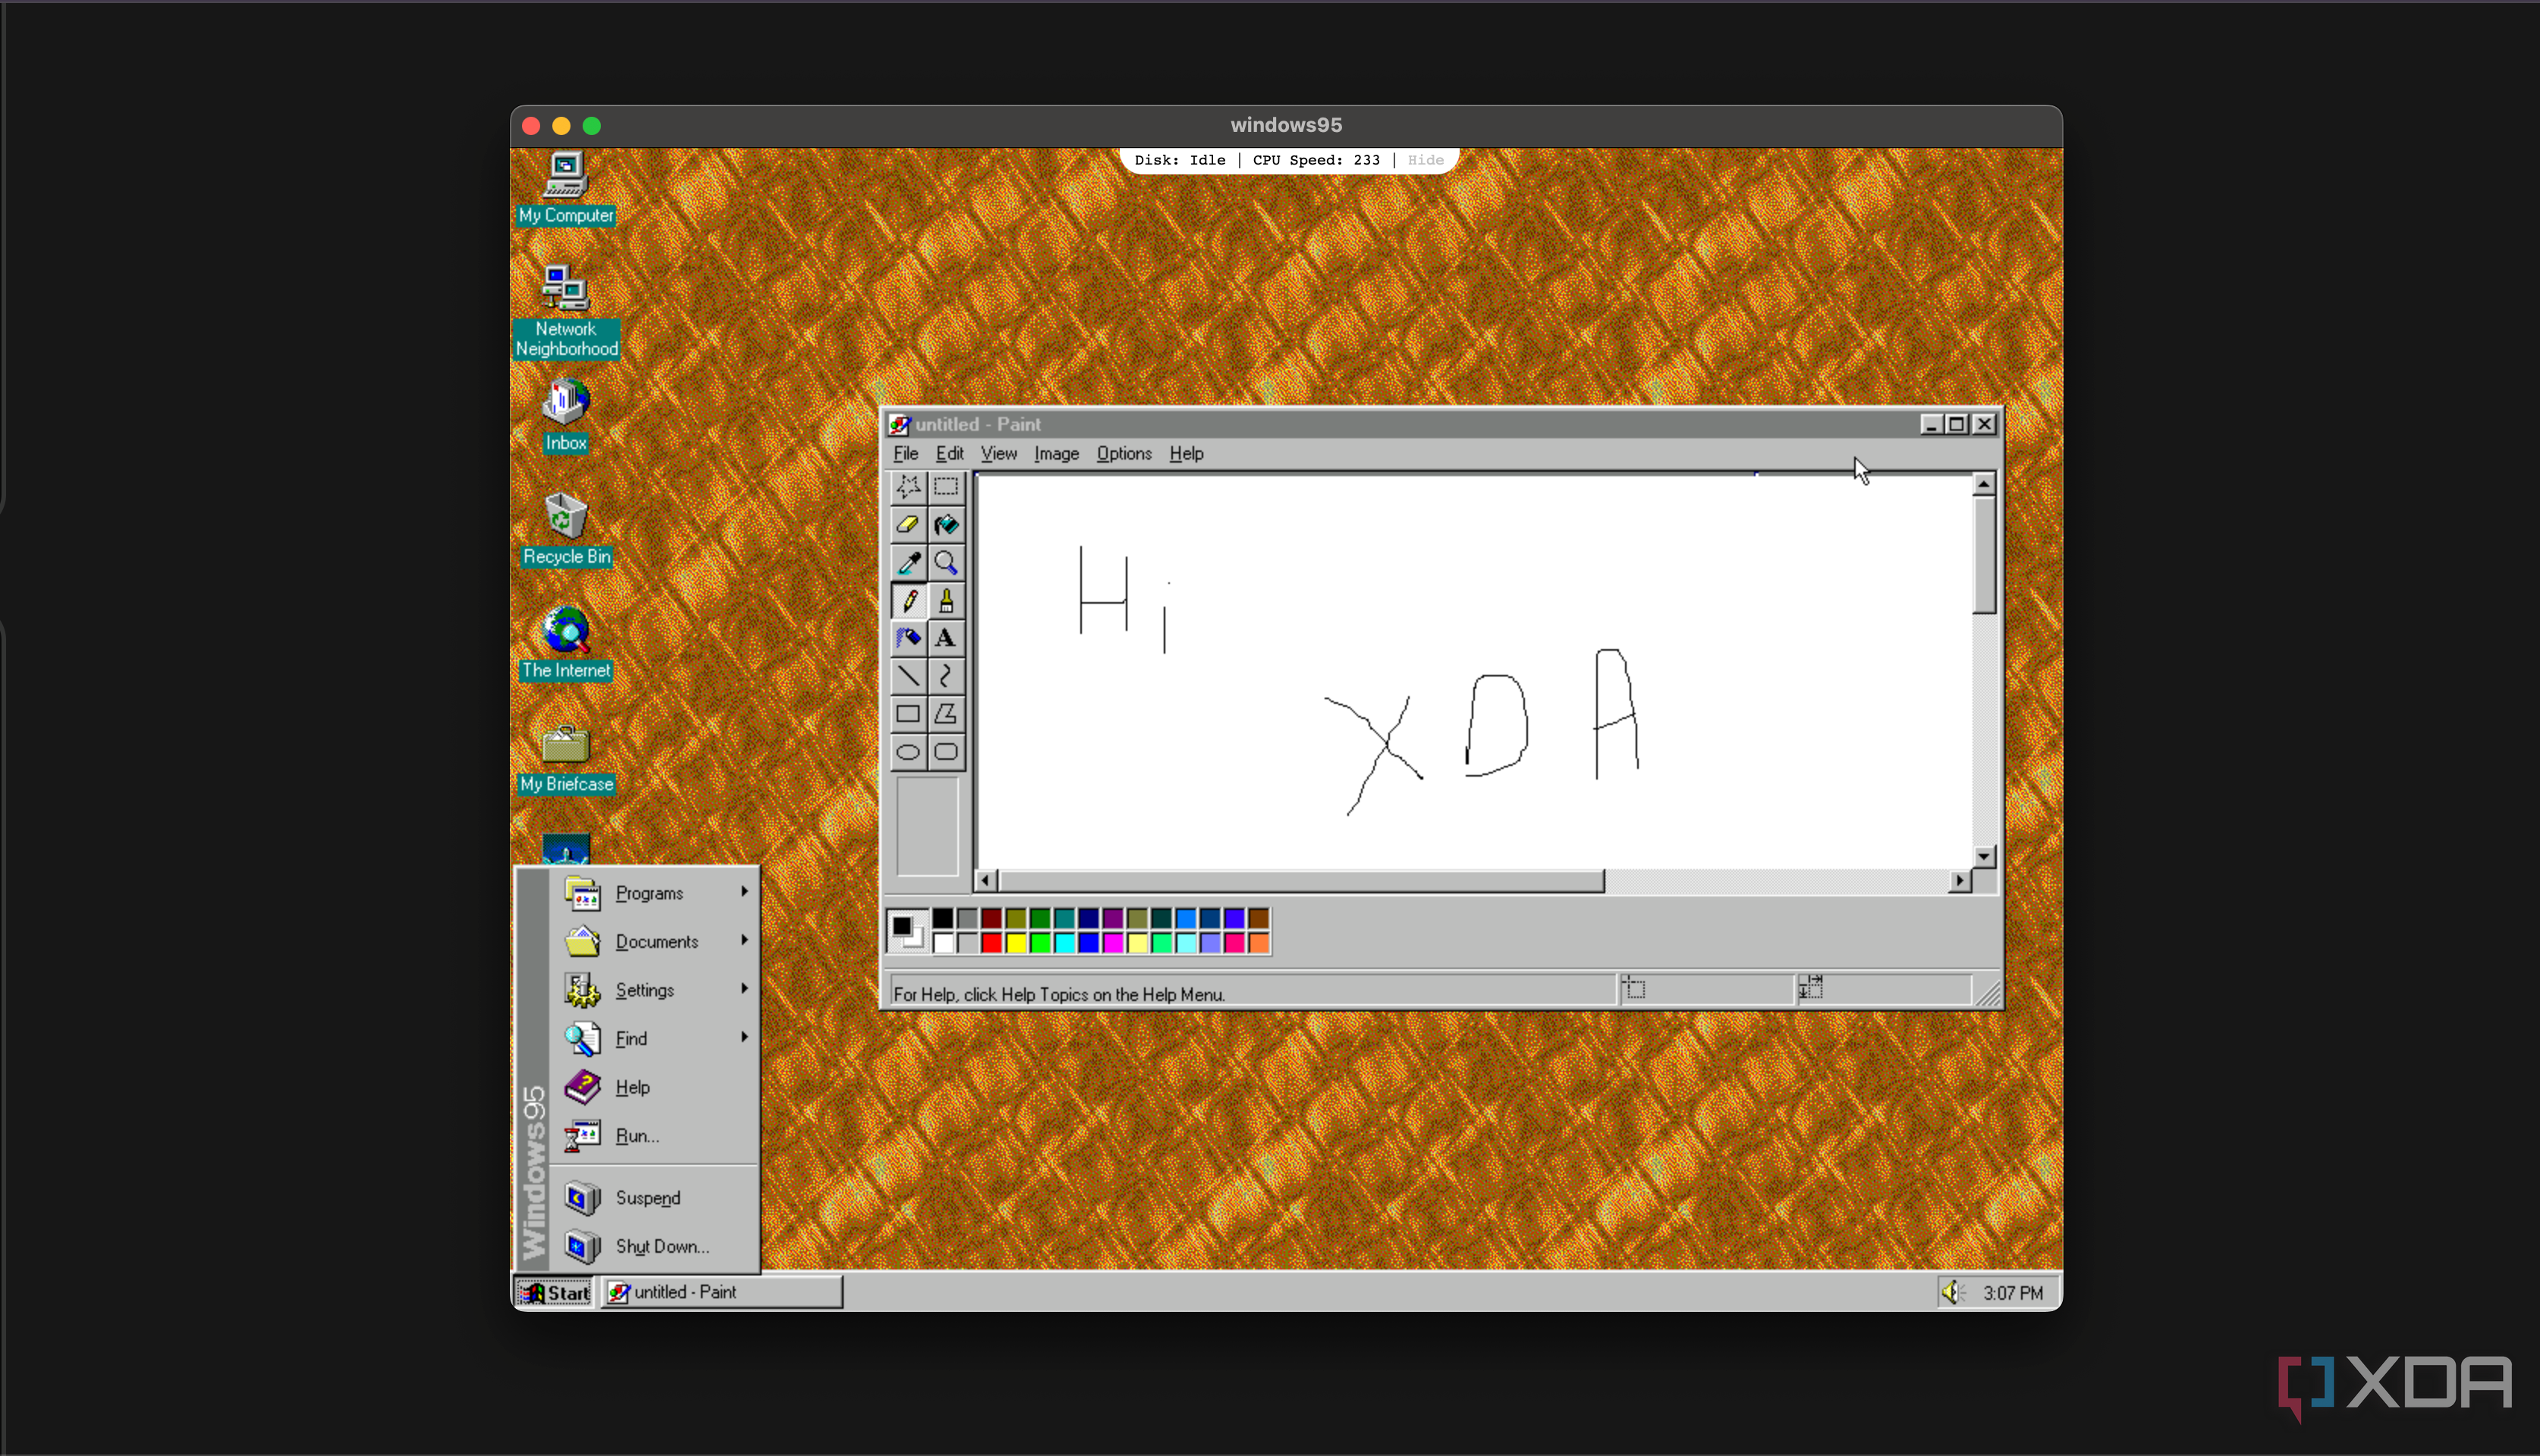Activate the Magnifier tool

coord(945,562)
